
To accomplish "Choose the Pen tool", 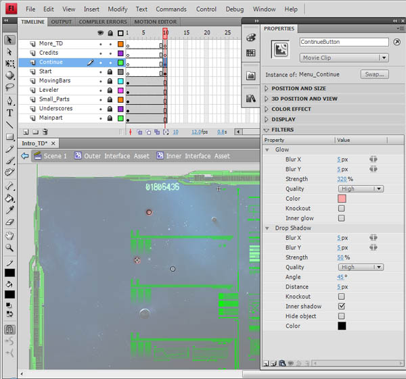I will pyautogui.click(x=9, y=100).
